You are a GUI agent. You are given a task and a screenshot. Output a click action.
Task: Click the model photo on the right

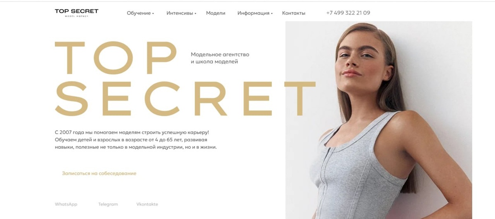379,120
